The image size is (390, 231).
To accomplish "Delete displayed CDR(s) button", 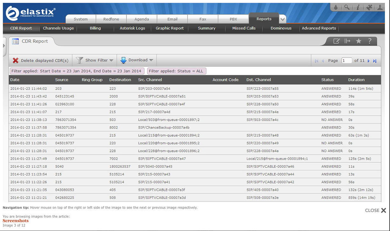I will click(40, 60).
